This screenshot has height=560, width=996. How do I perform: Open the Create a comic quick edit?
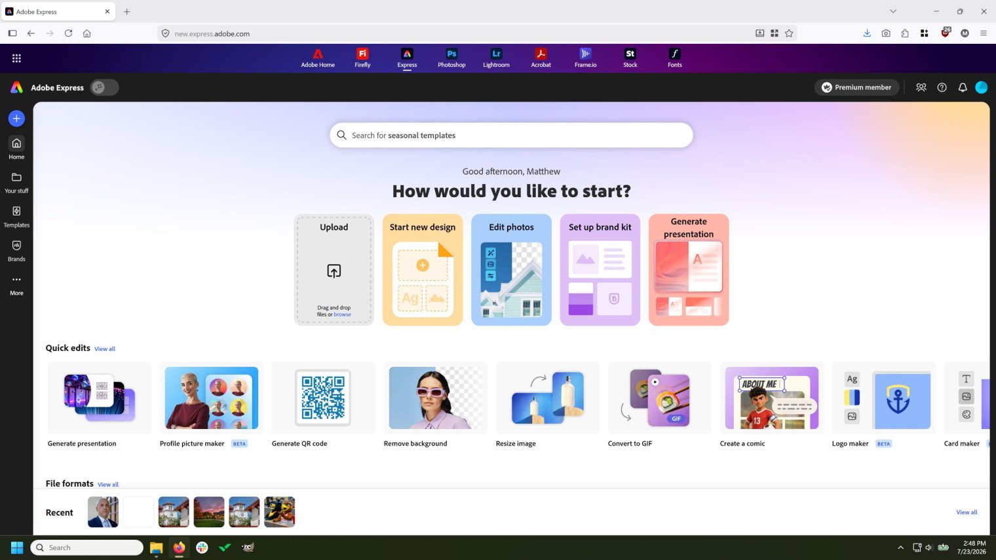(772, 398)
